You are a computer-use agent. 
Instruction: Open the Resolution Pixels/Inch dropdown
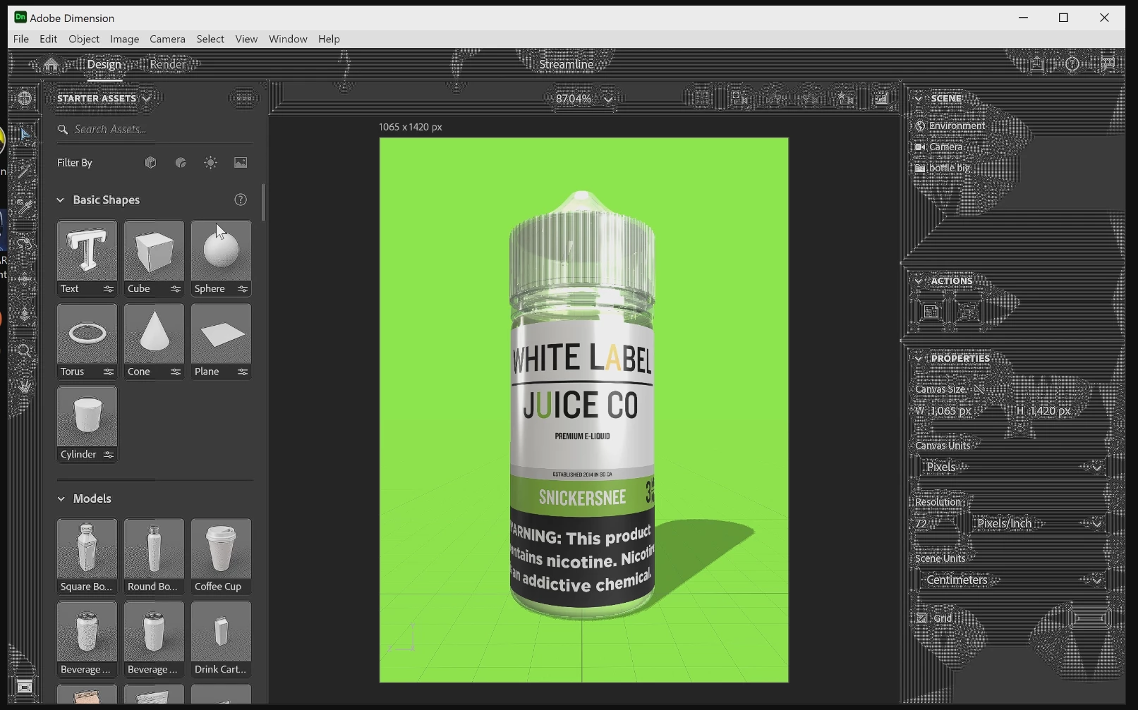pyautogui.click(x=1038, y=523)
